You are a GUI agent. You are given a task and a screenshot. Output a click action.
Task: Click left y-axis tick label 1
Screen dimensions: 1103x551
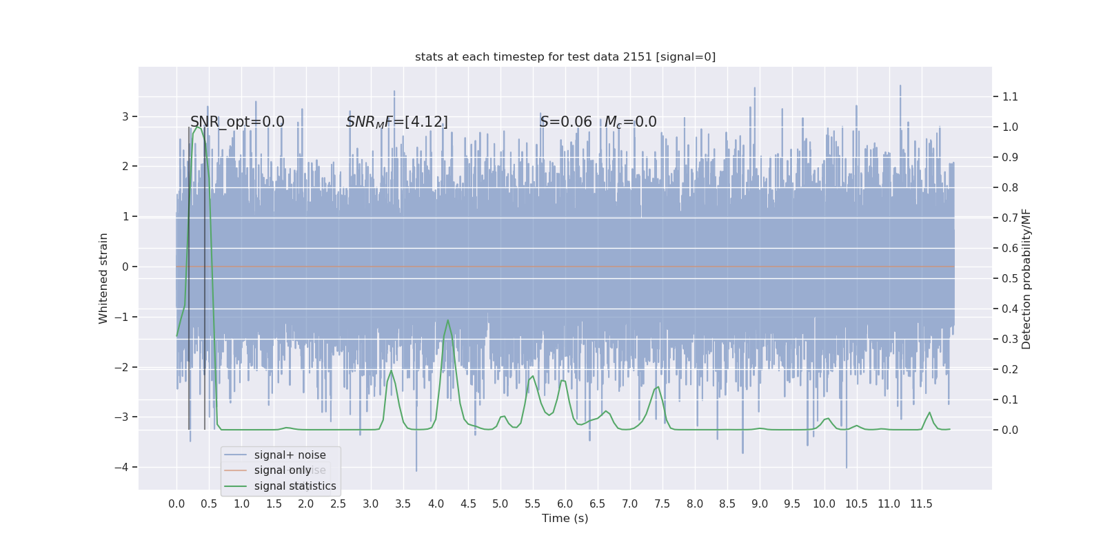pos(125,217)
